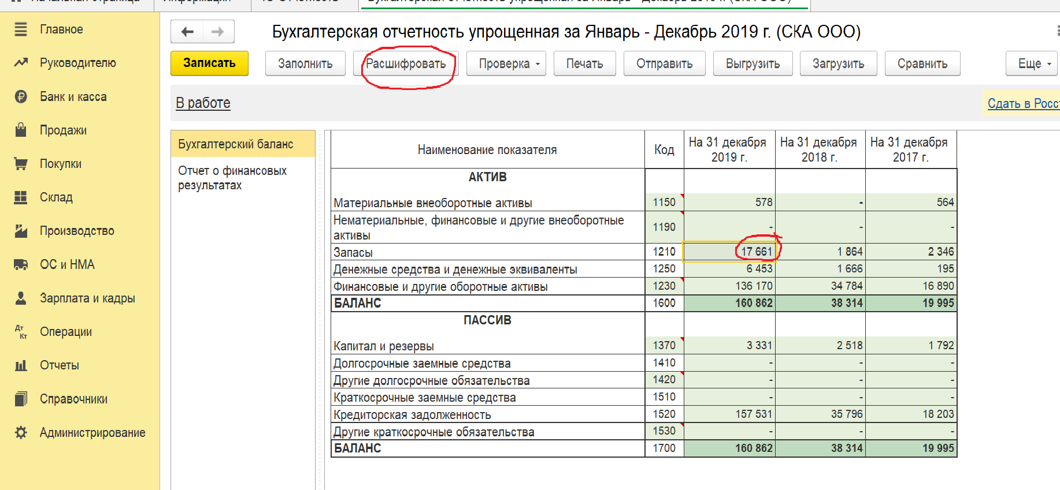Open ОС и НМА truck icon
The image size is (1060, 490).
[x=21, y=264]
